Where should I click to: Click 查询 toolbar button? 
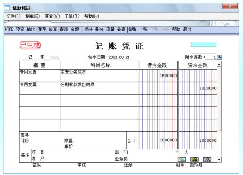64,29
